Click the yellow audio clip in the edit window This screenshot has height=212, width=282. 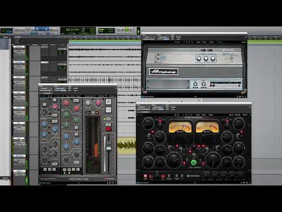[x=127, y=145]
